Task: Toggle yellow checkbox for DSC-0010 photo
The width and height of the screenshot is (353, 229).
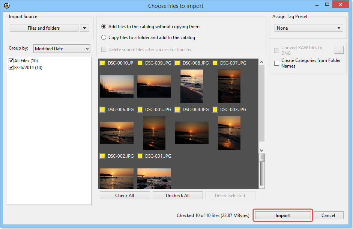Action: [102, 63]
